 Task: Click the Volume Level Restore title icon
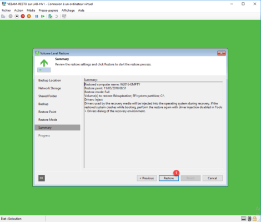[37, 53]
